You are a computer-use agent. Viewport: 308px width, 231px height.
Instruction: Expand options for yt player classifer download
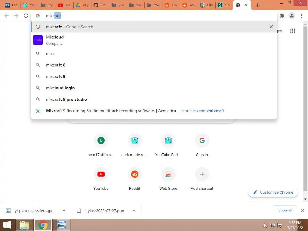tap(64, 211)
